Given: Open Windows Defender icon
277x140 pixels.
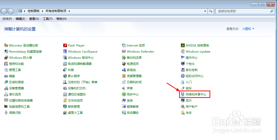Looking at the screenshot, I should tap(124, 52).
